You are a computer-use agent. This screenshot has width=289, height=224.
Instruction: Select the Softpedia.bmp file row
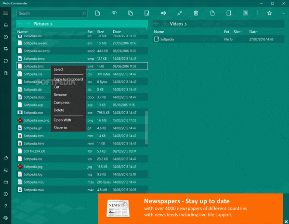[82, 59]
